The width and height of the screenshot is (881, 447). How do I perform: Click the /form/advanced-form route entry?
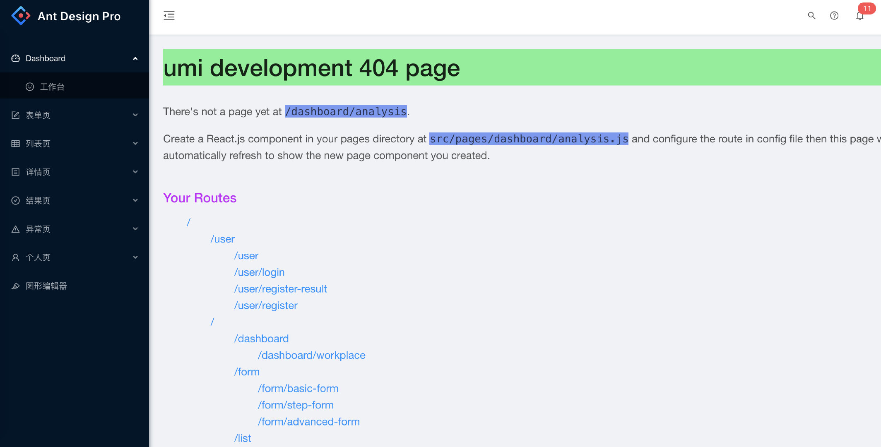(x=309, y=421)
